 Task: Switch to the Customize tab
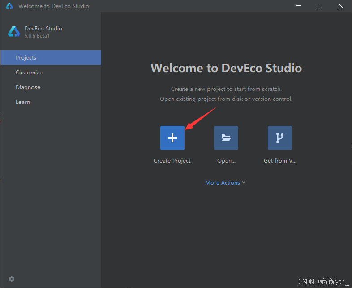click(51, 73)
